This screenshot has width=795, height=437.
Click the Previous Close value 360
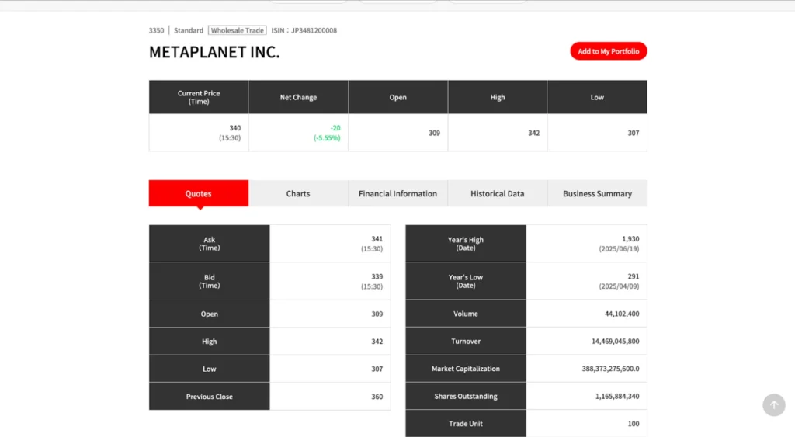click(377, 396)
